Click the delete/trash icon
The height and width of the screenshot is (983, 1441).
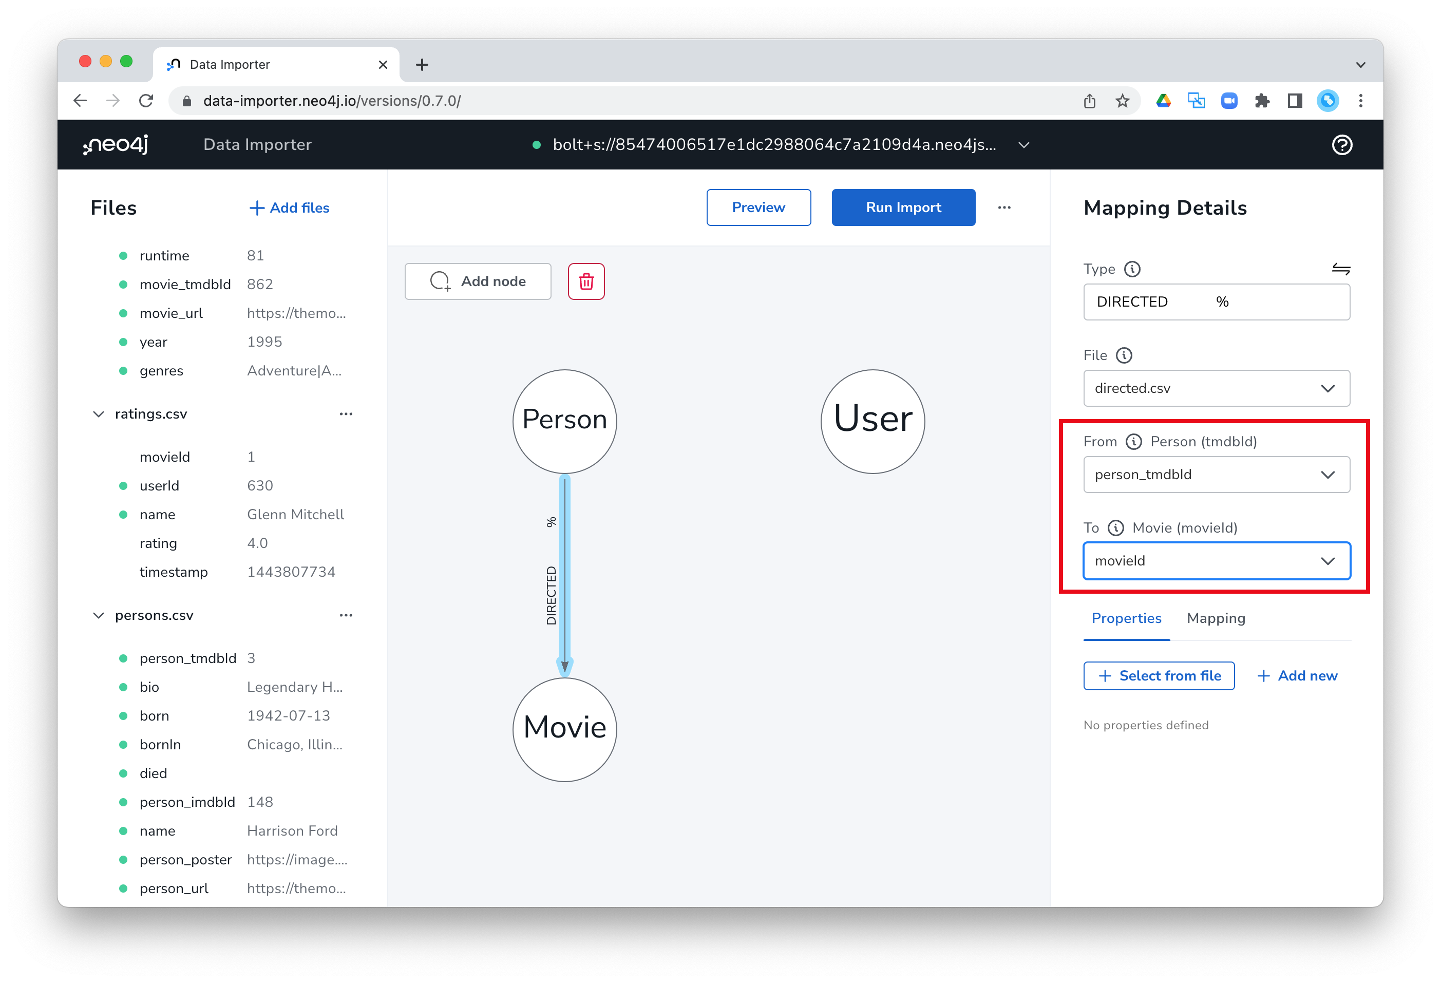point(586,281)
